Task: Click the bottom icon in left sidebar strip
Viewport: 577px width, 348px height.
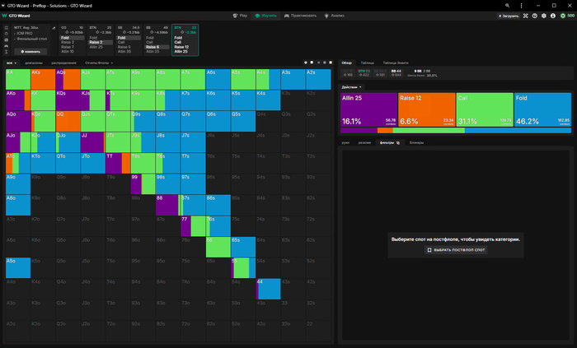Action: 7,52
